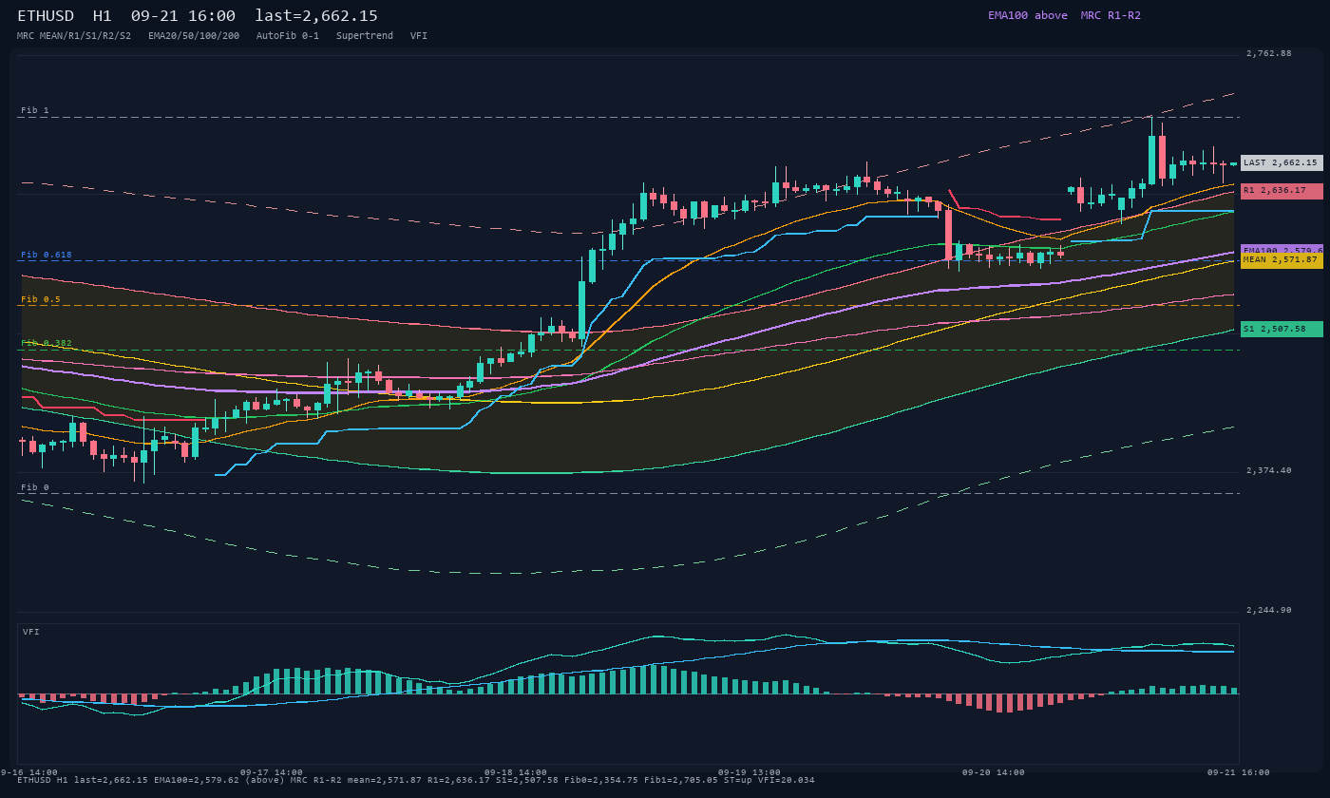Select the 'VFI' entry in the top legend
Screen dimensions: 1330x798
pyautogui.click(x=419, y=35)
